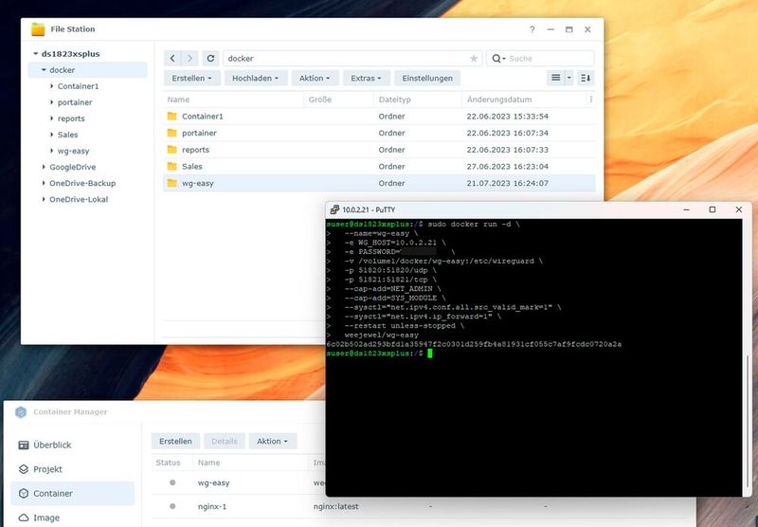758x527 pixels.
Task: Open the Extras dropdown in File Station
Action: click(366, 78)
